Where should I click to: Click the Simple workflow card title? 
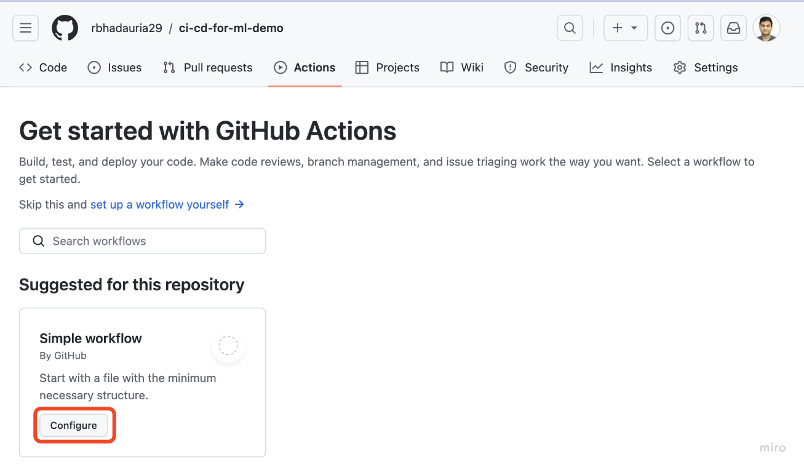tap(90, 338)
